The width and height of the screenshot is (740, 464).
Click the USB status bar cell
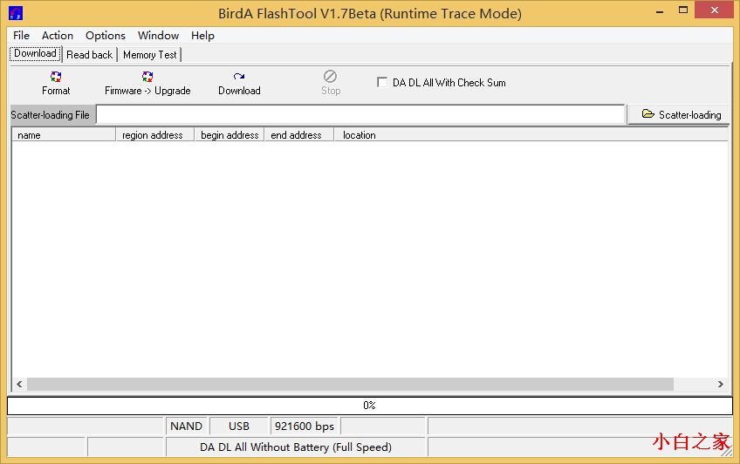click(239, 426)
